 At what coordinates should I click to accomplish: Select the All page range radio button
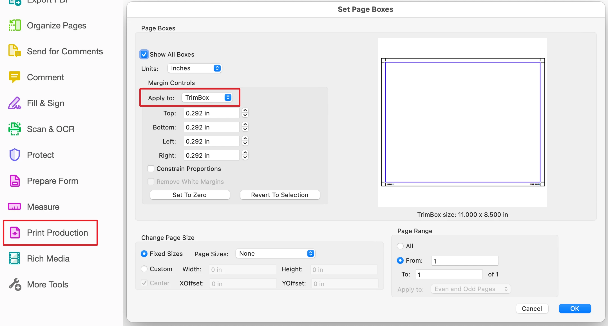coord(400,246)
